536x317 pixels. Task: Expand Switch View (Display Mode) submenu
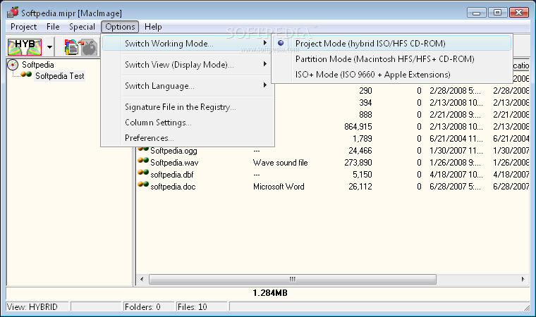pos(188,65)
